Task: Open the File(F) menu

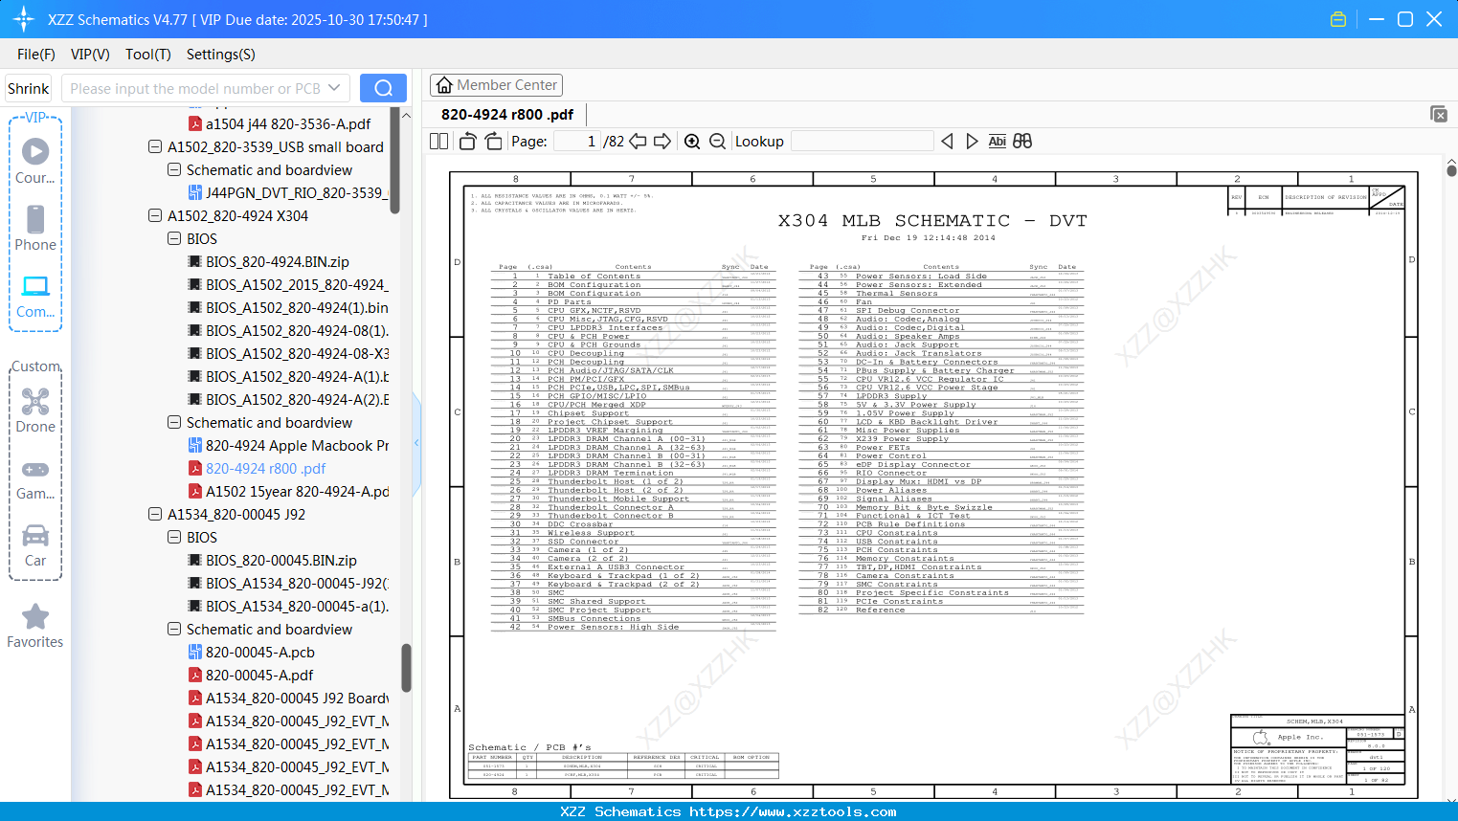Action: point(36,55)
